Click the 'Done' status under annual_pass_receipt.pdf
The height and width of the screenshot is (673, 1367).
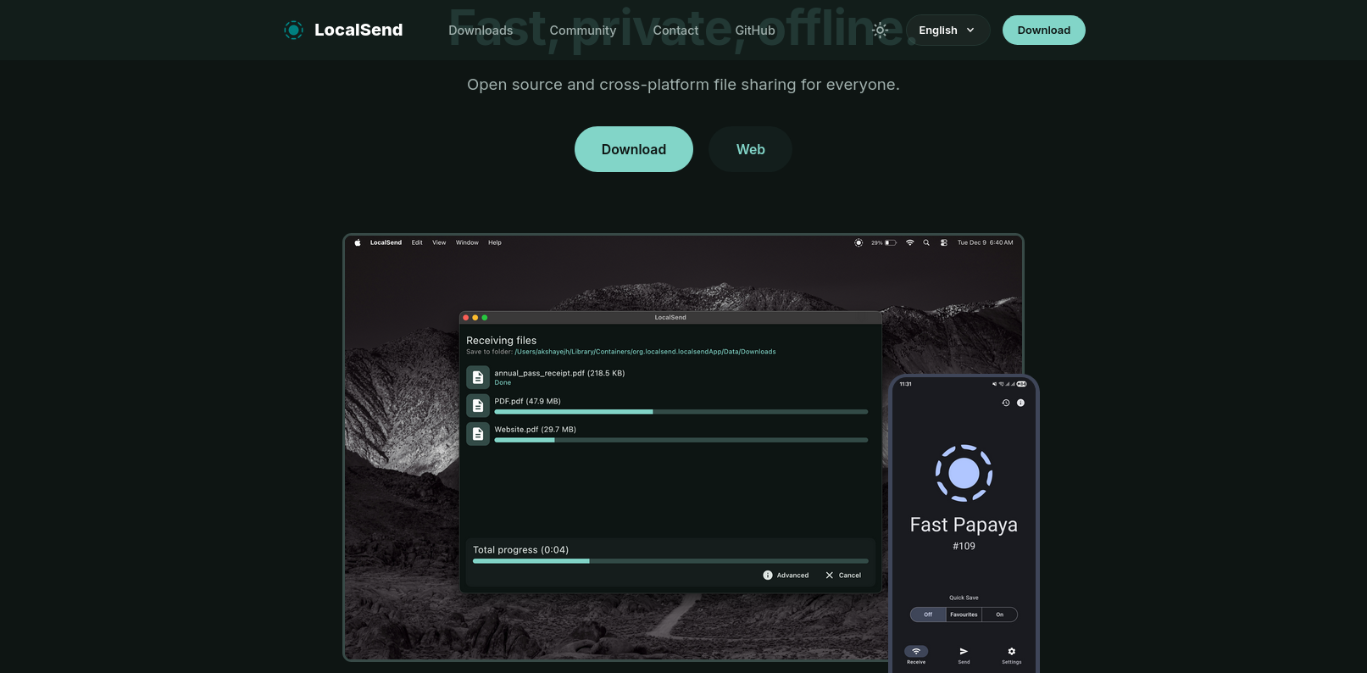(503, 383)
